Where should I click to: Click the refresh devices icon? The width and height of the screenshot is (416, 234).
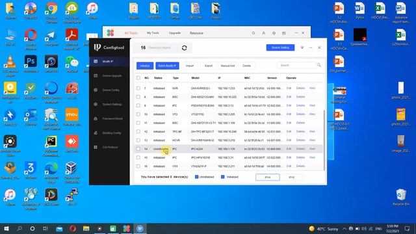(x=185, y=47)
